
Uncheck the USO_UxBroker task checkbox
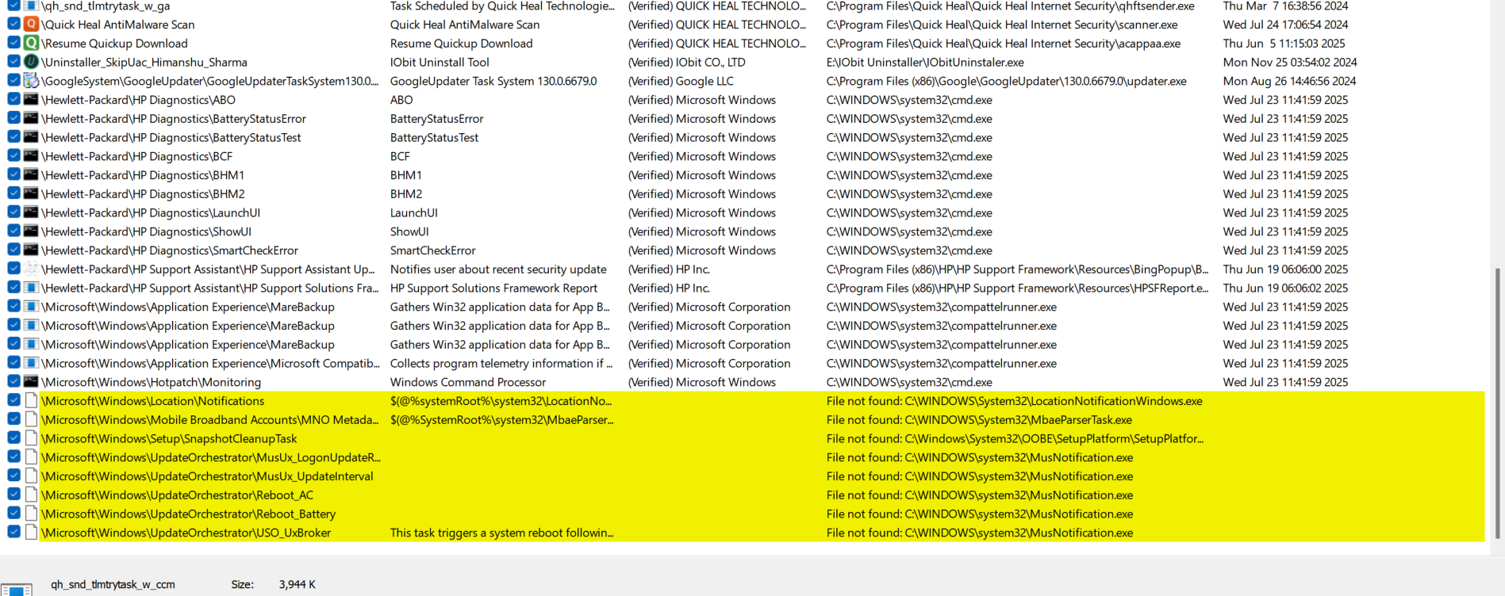(x=13, y=532)
